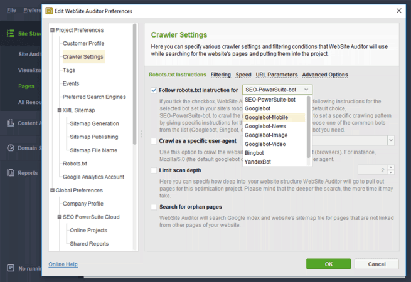Click the Content Analysis sidebar icon
Image resolution: width=411 pixels, height=282 pixels.
11,123
